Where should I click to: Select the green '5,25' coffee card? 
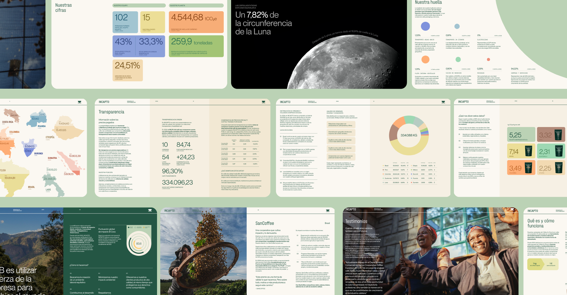pos(521,134)
